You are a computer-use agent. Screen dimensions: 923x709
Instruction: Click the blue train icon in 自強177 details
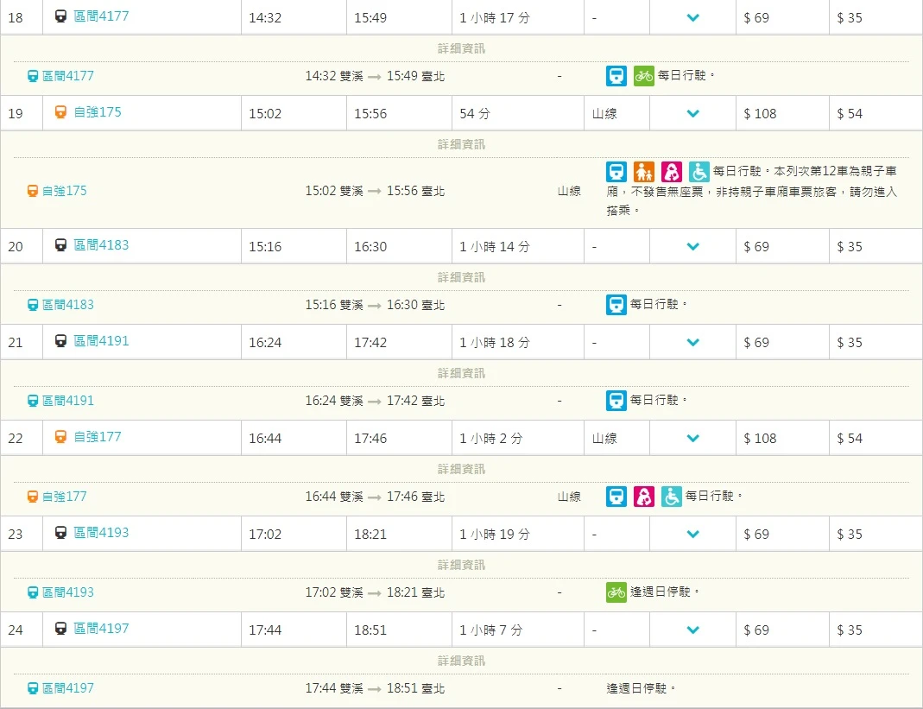pyautogui.click(x=616, y=497)
